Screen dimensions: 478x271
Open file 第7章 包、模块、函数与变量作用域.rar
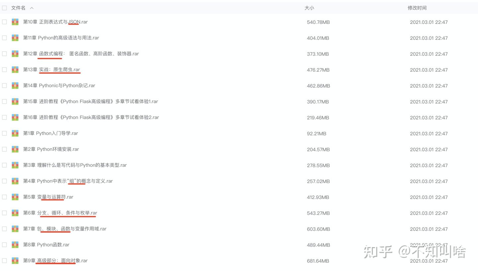tap(65, 229)
